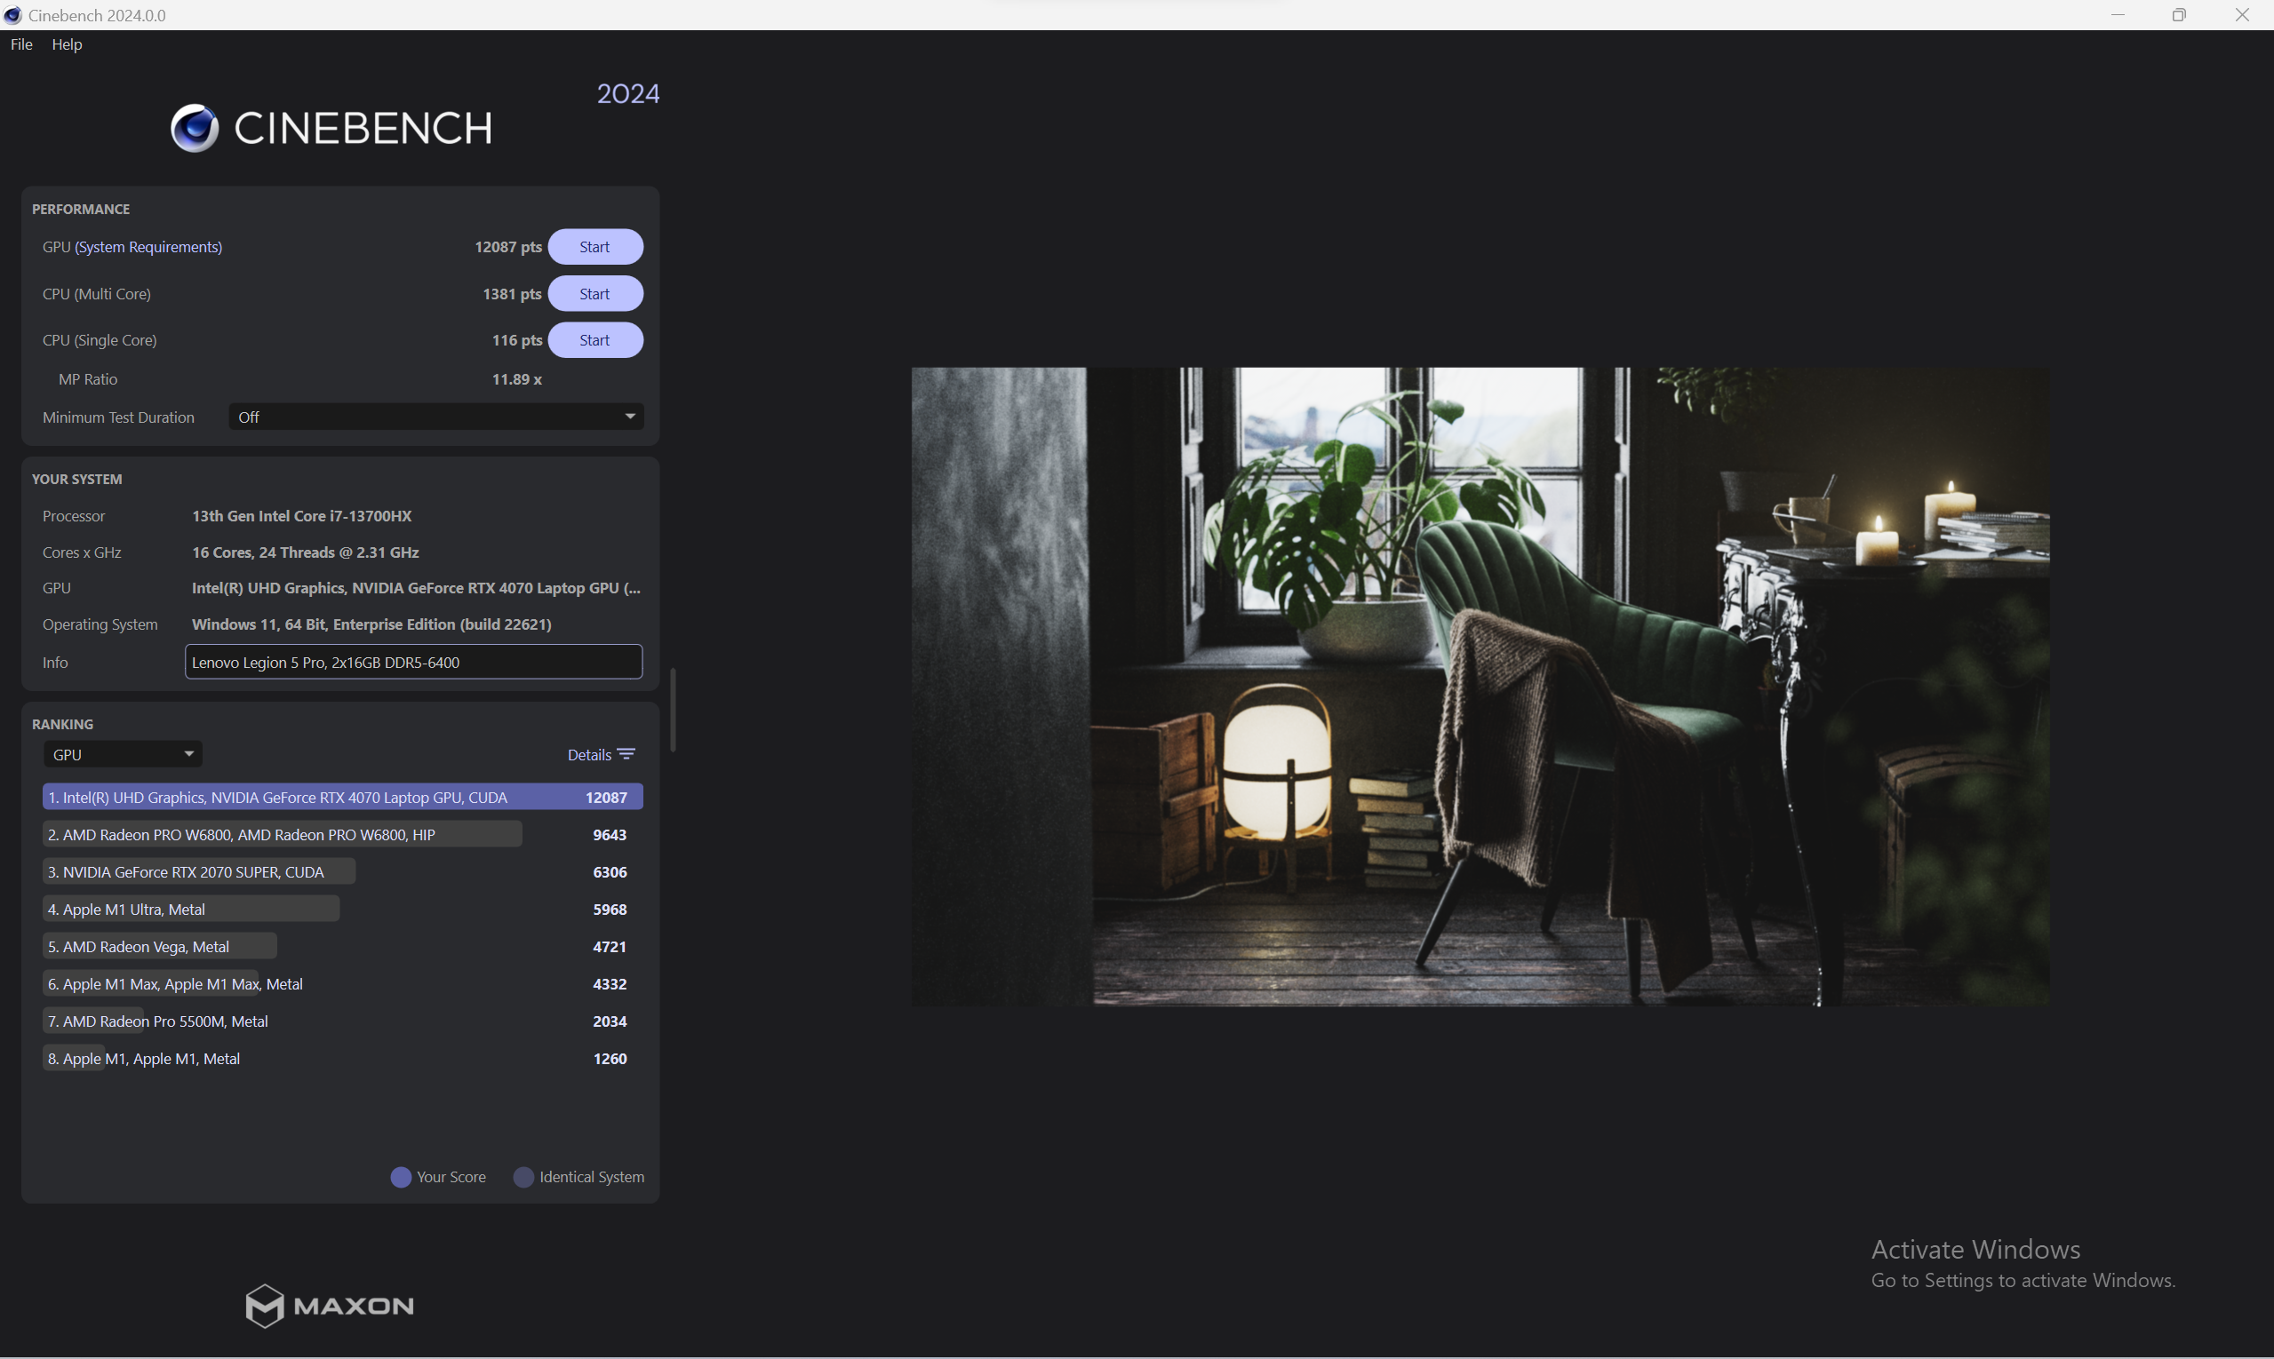Open the File menu

click(x=21, y=44)
